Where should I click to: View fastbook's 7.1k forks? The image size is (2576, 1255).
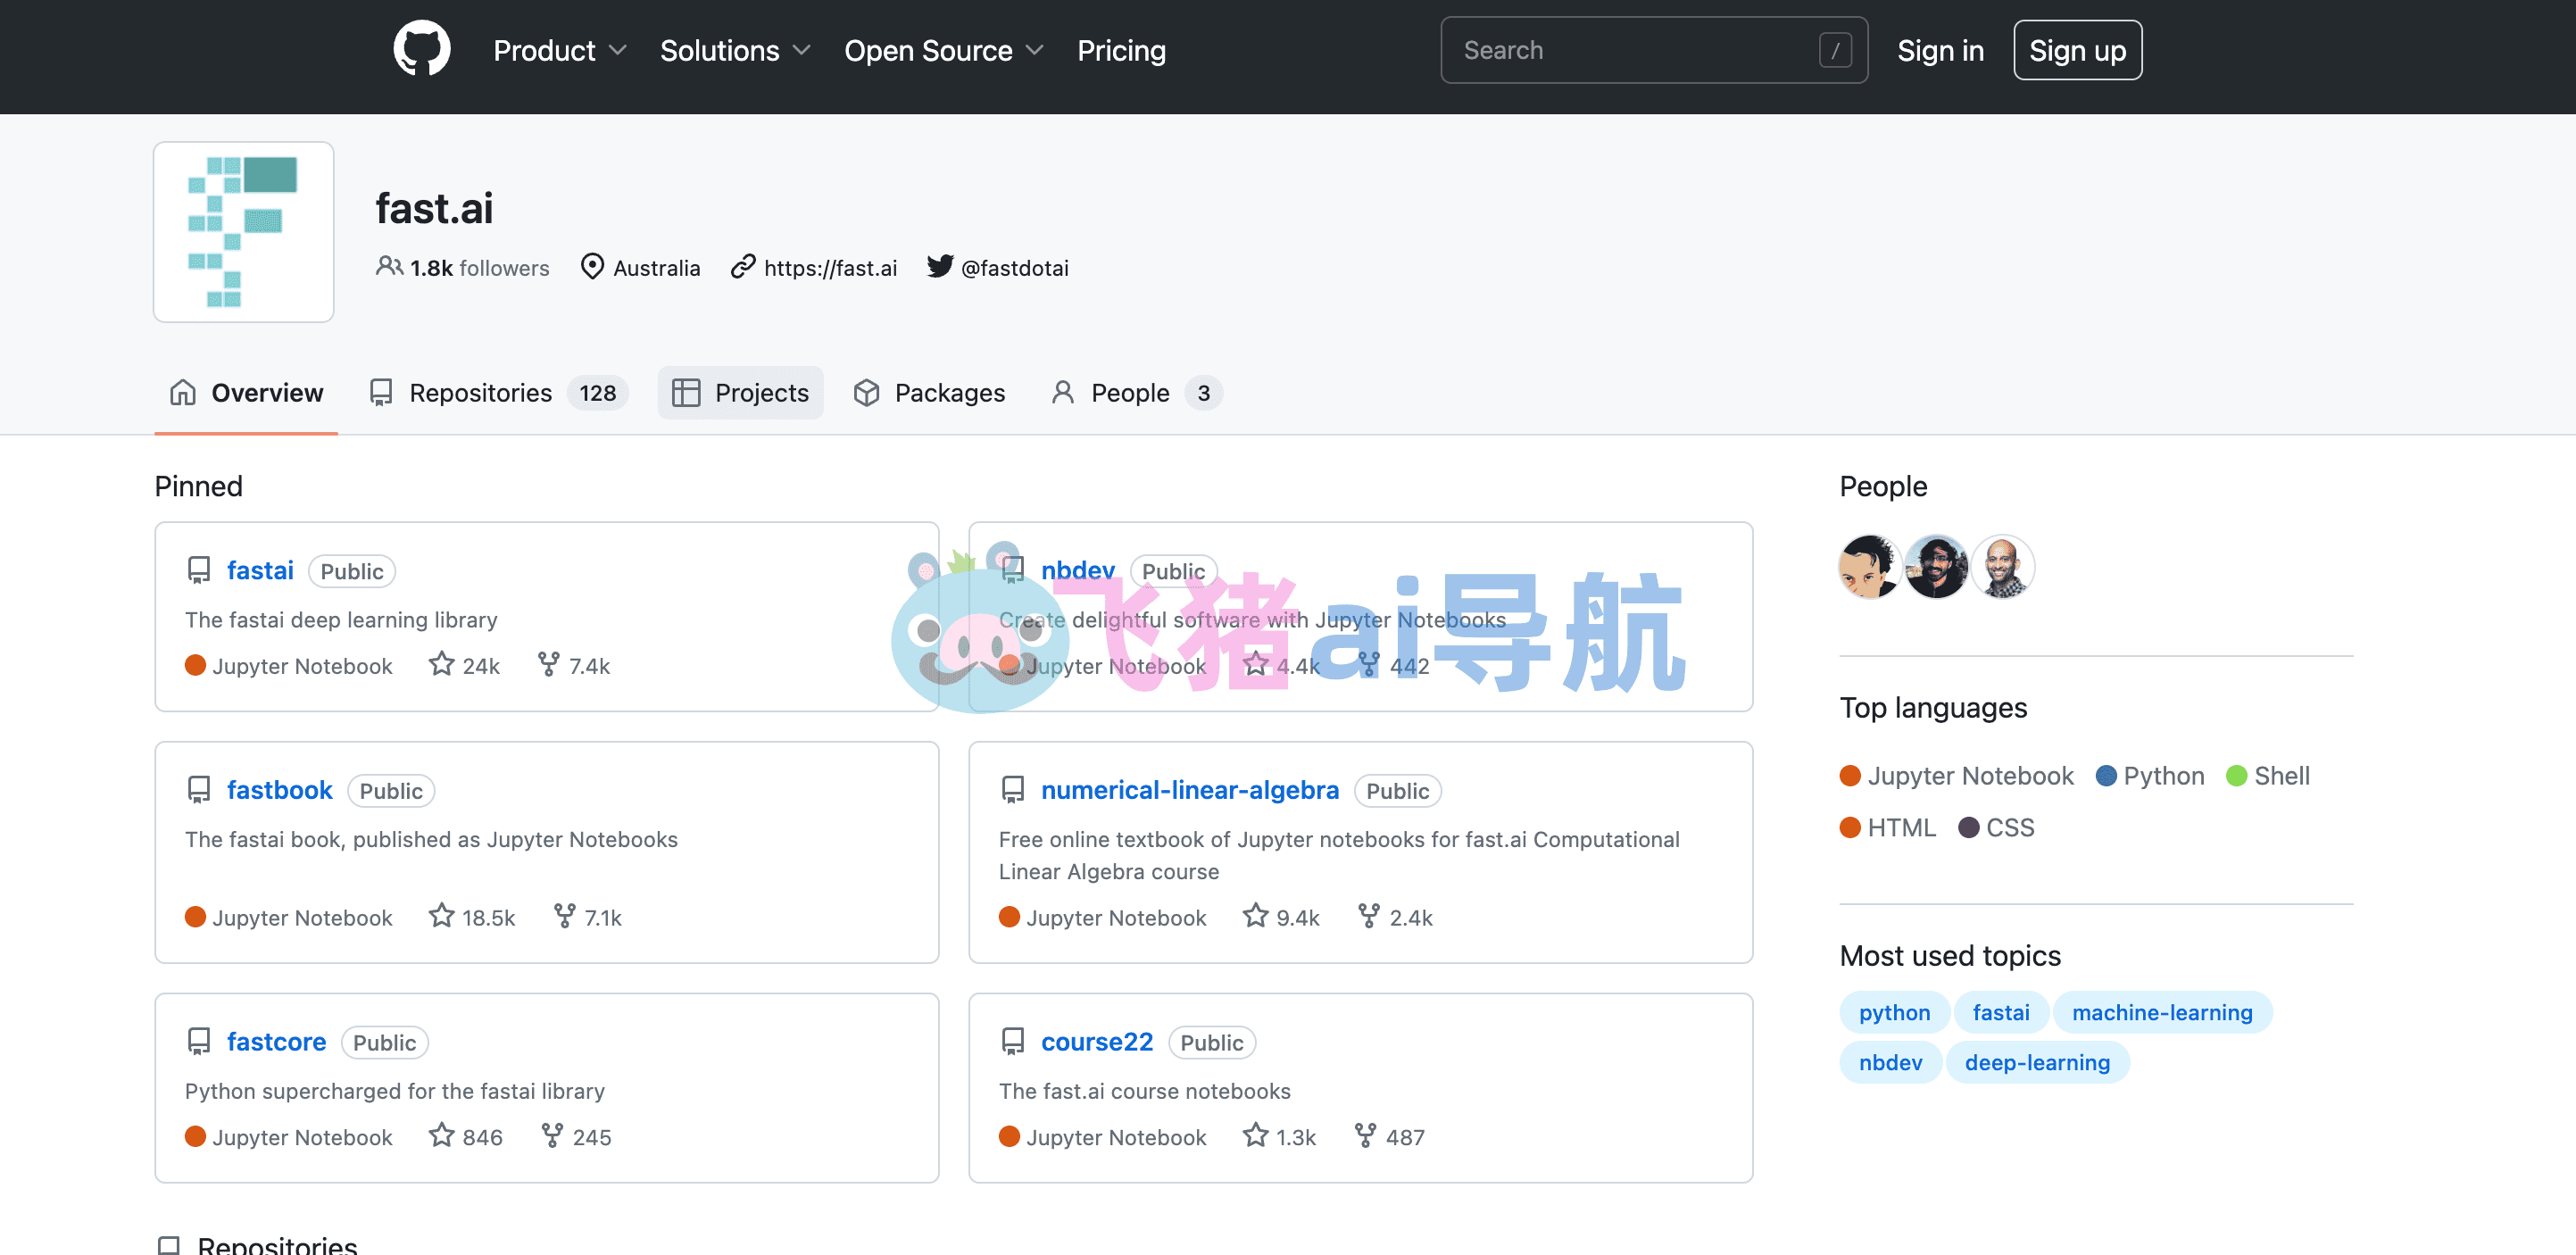tap(587, 917)
